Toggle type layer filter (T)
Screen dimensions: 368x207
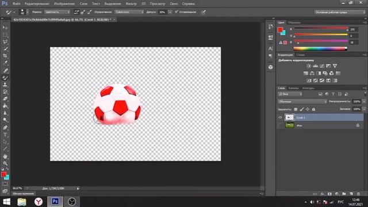[x=333, y=94]
